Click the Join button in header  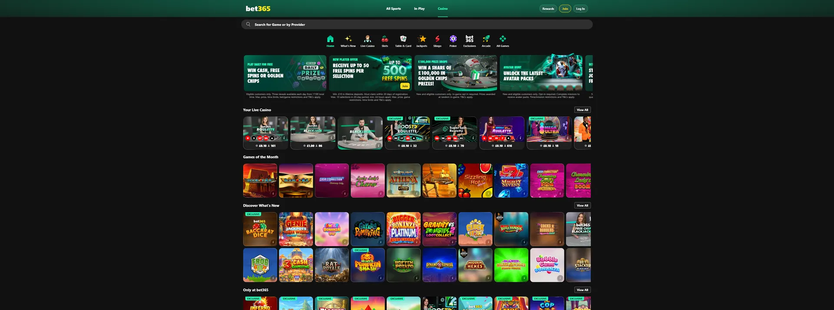click(x=565, y=9)
